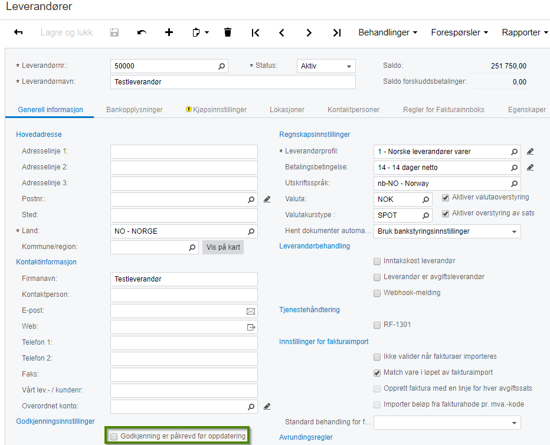Open the Status dropdown
Screen dimensions: 550x445
(x=349, y=66)
